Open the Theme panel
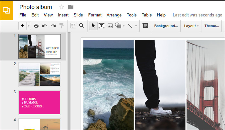The width and height of the screenshot is (225, 130). coord(212,26)
